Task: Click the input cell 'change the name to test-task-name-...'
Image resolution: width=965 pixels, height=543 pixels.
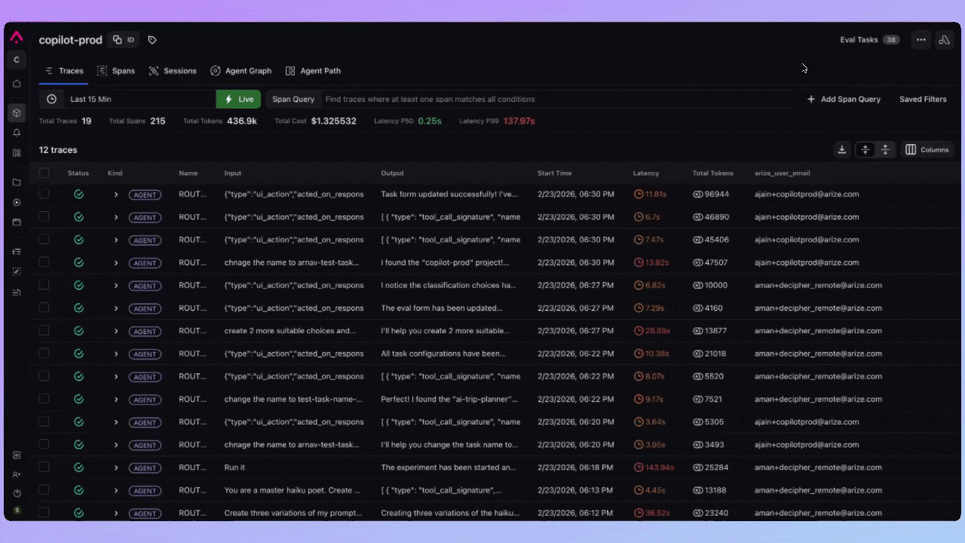Action: coord(293,399)
